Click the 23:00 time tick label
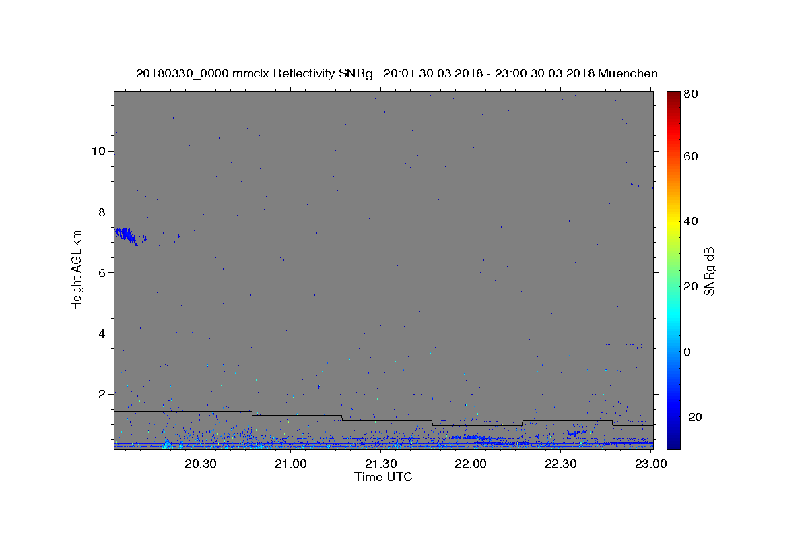This screenshot has width=808, height=539. click(650, 464)
